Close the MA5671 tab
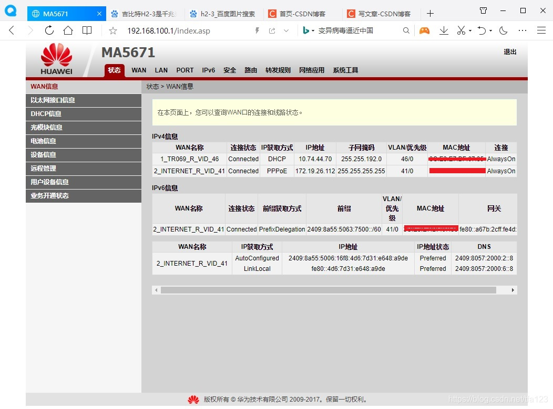 (x=99, y=14)
